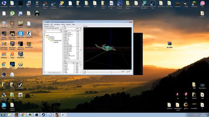Open the WinRAR archive on desktop
The width and height of the screenshot is (209, 117).
point(169,45)
